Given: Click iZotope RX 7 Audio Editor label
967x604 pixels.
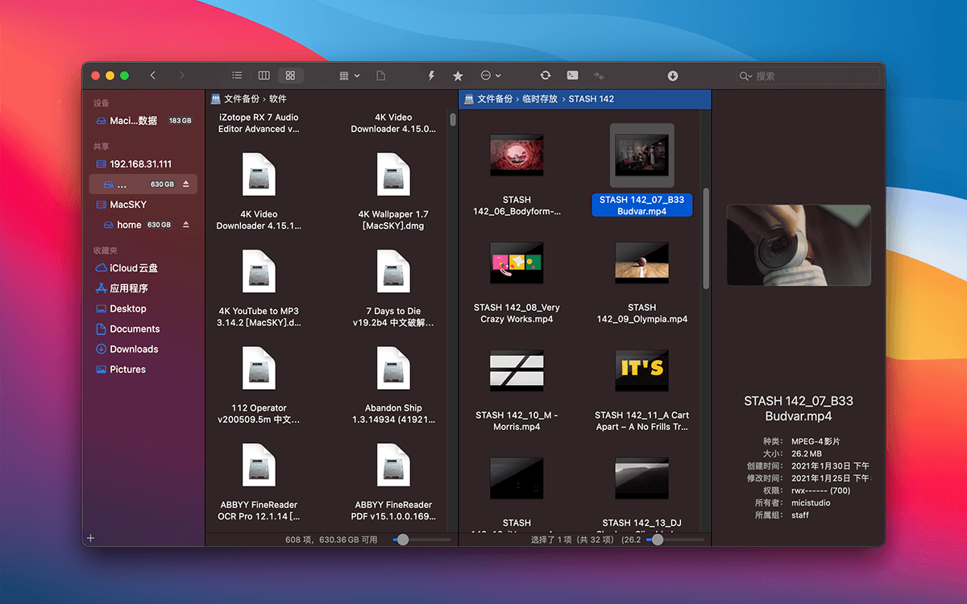Looking at the screenshot, I should pyautogui.click(x=259, y=123).
